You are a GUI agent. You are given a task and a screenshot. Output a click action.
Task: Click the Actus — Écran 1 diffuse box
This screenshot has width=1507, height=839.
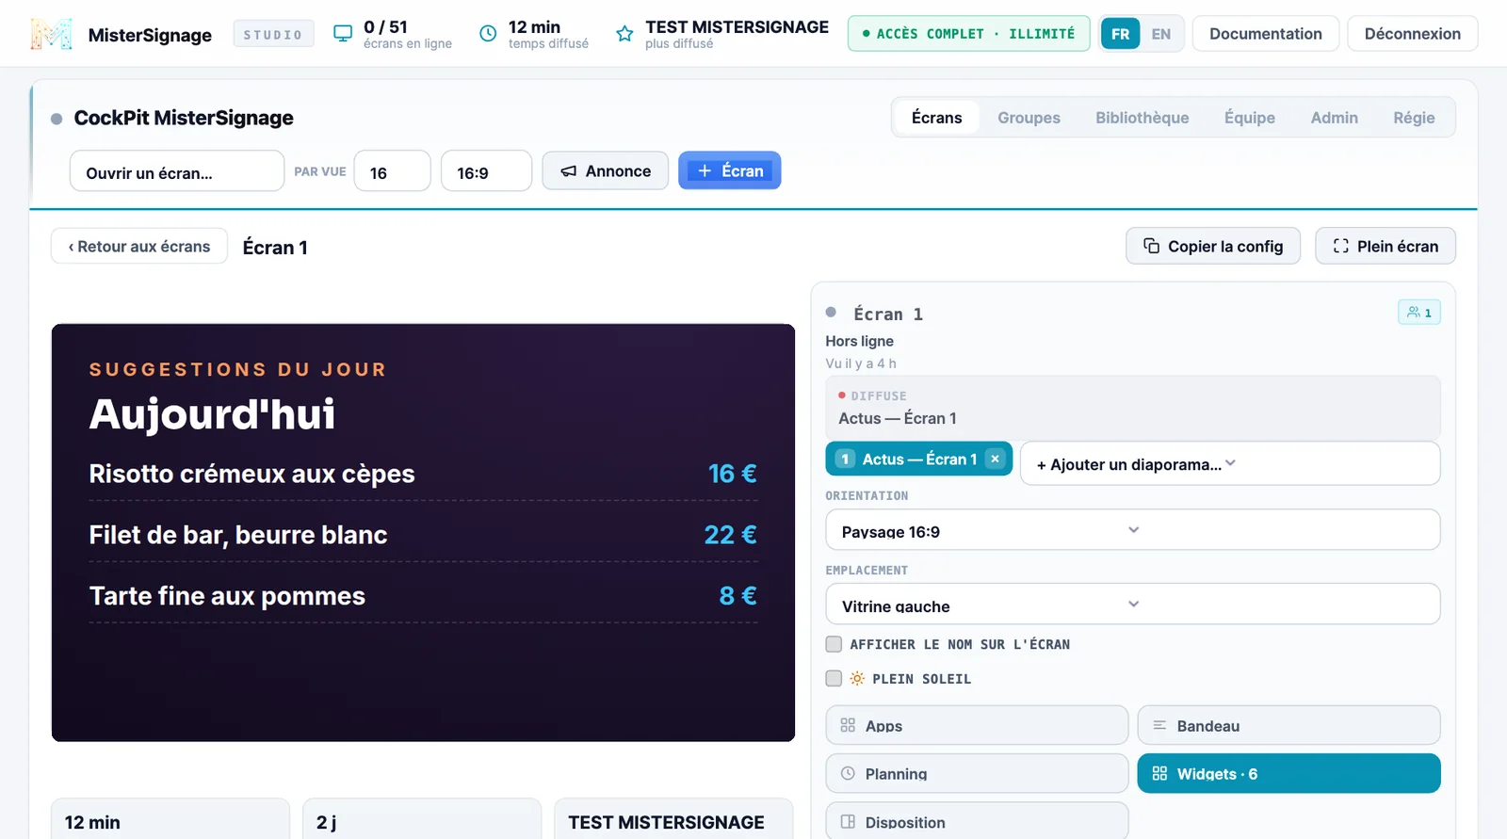click(1133, 408)
